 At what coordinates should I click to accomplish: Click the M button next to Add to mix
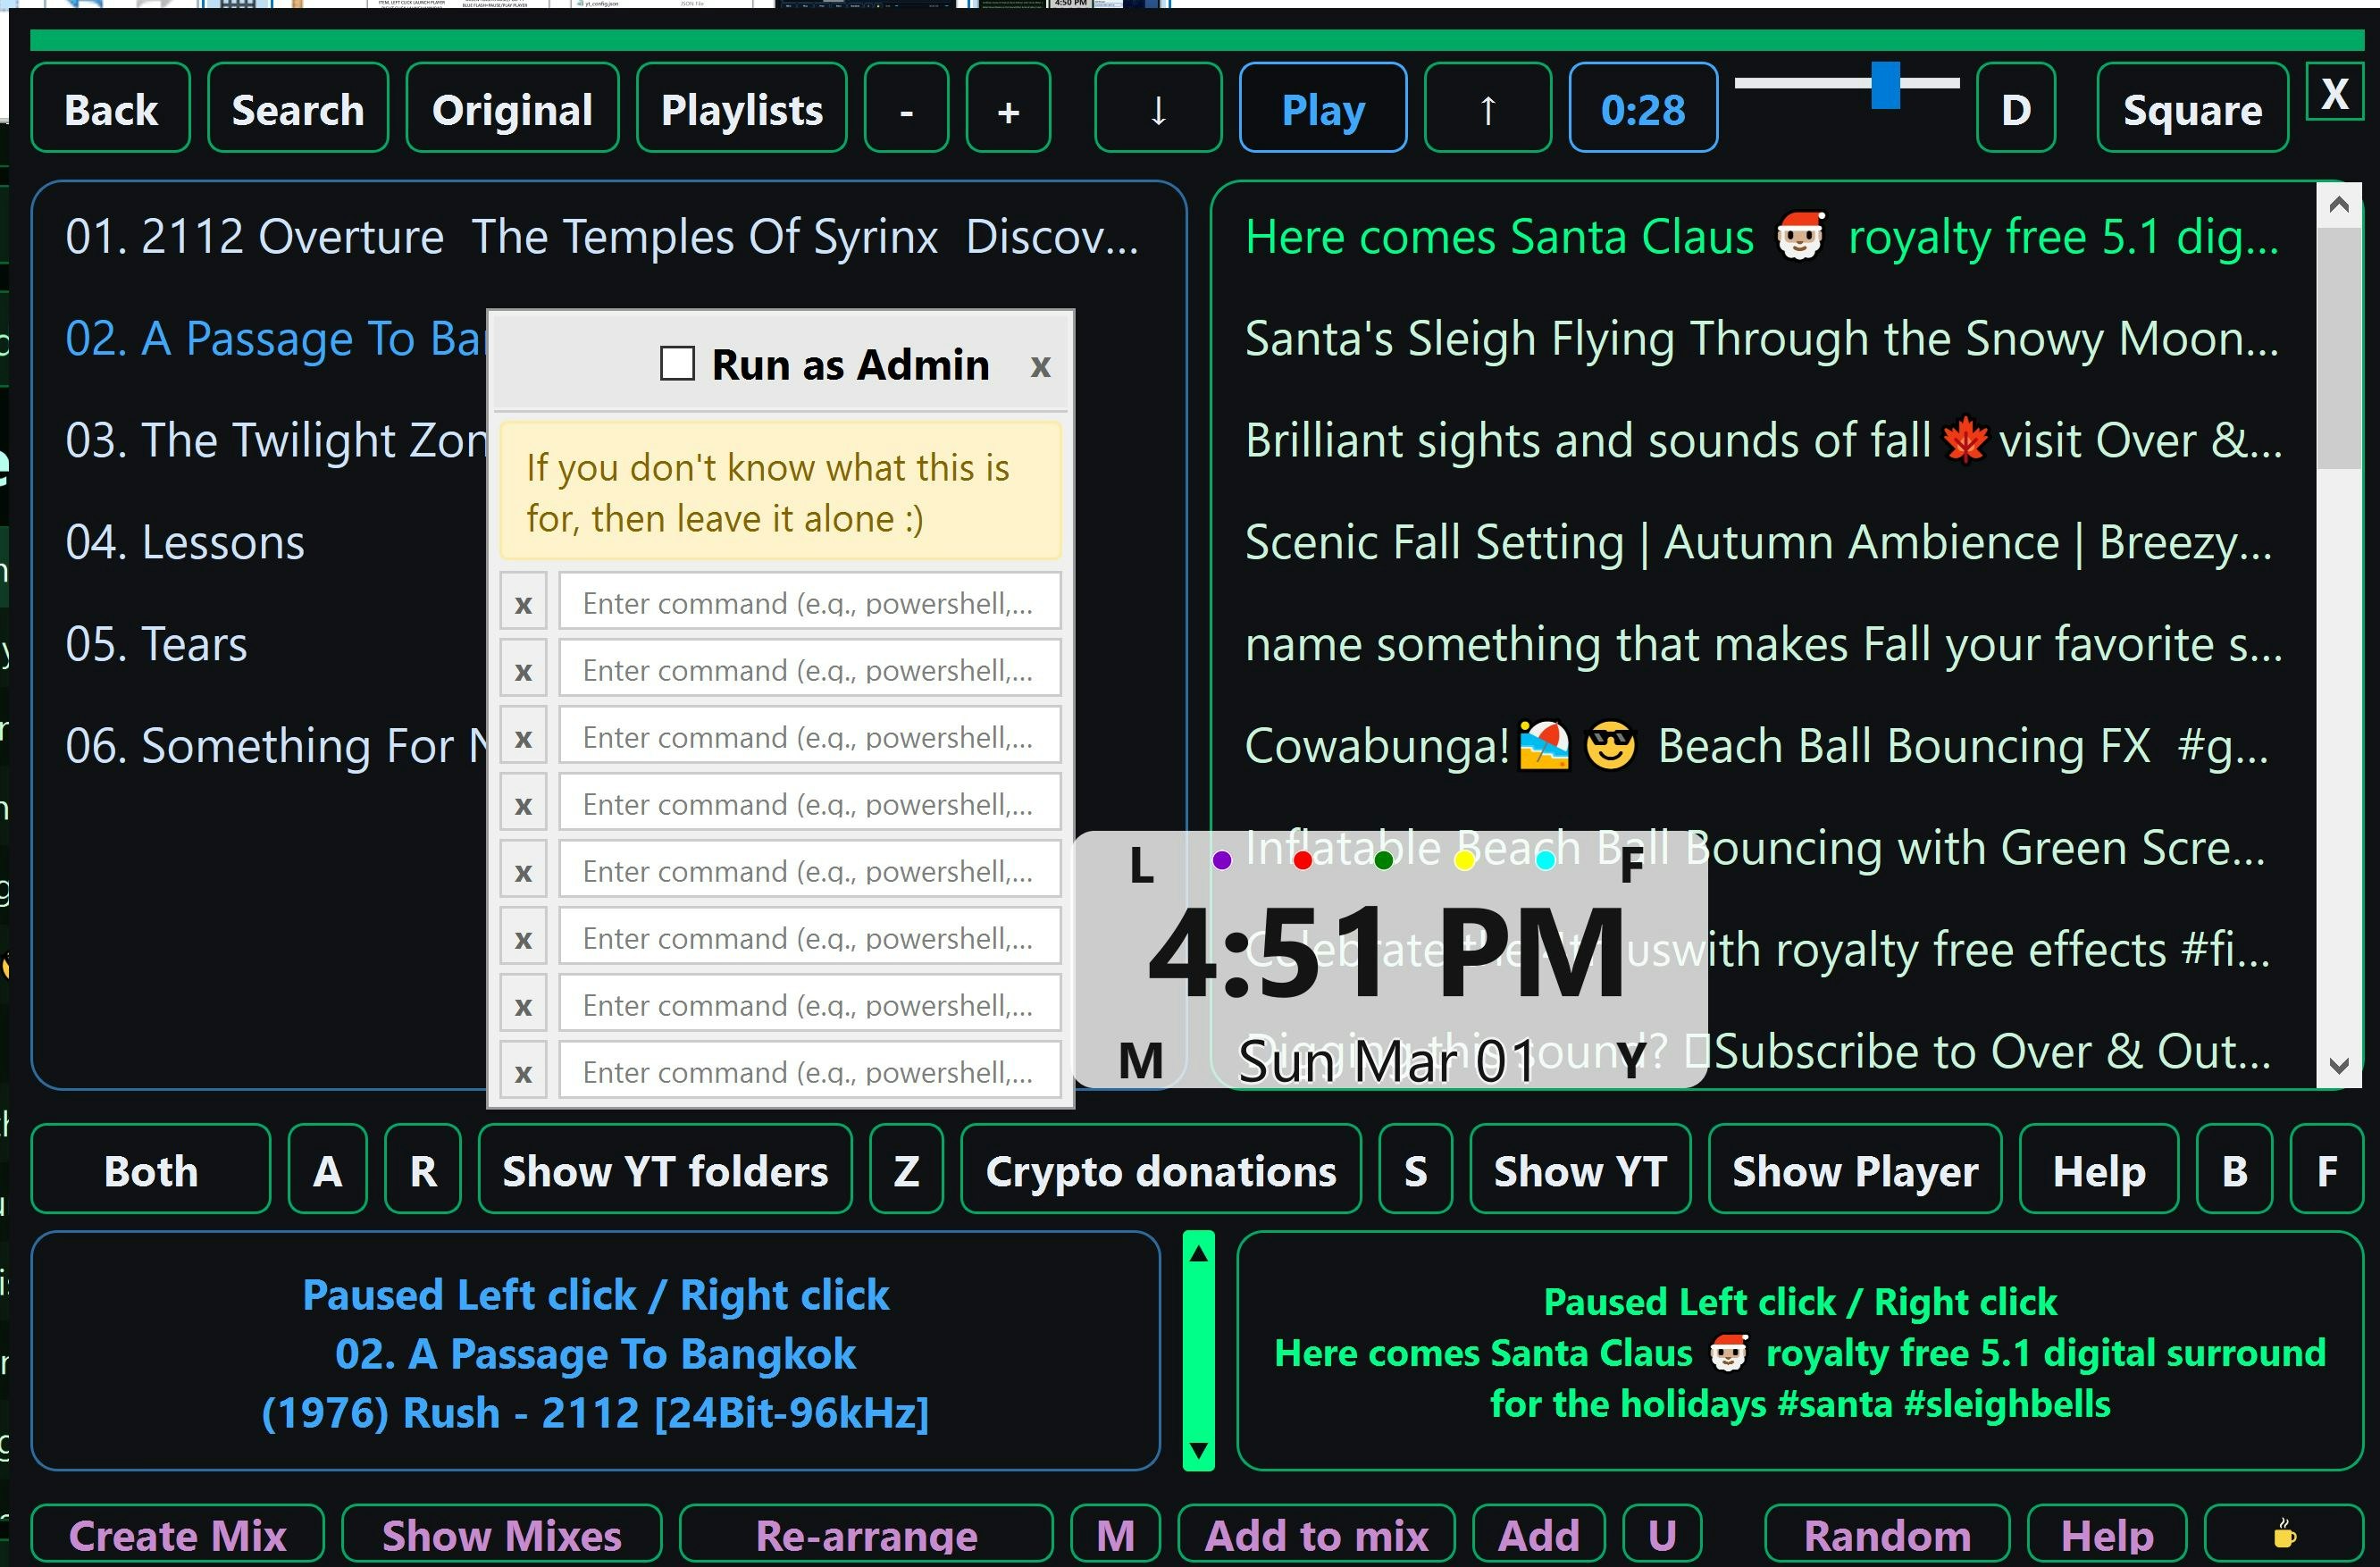coord(1115,1535)
